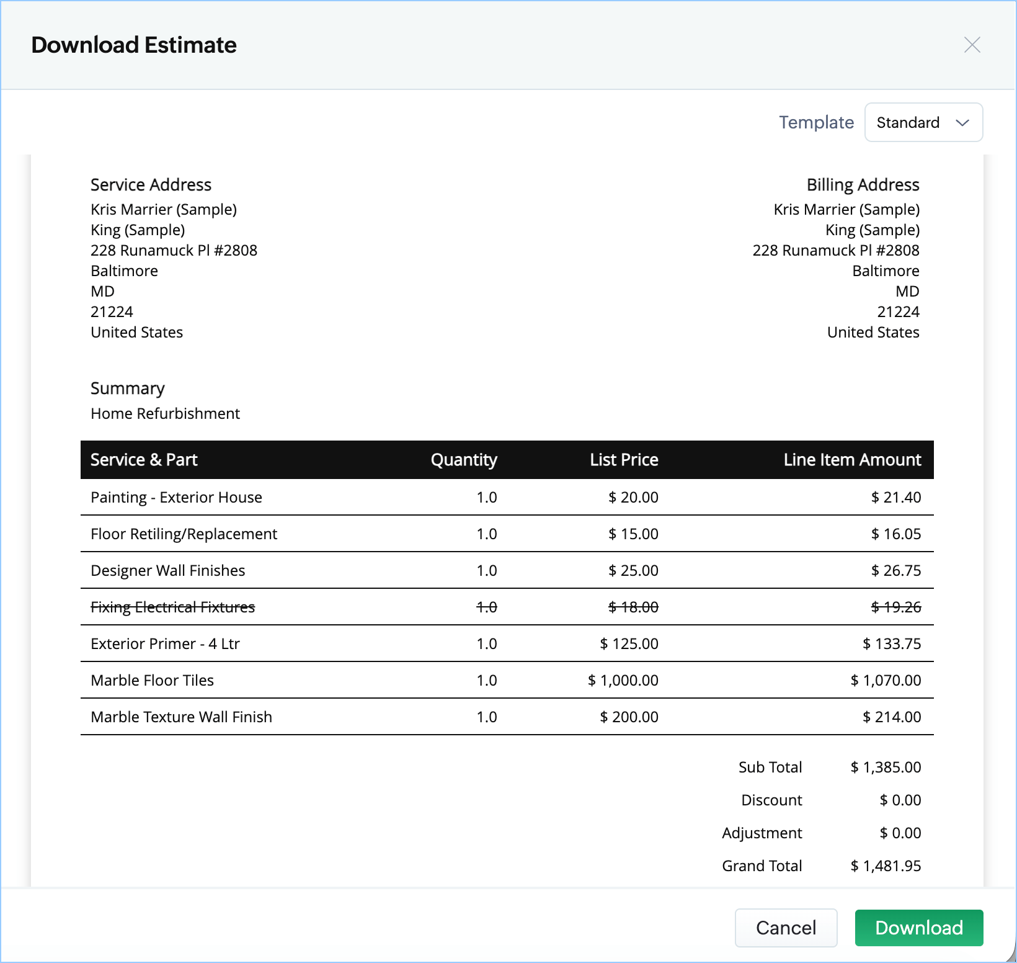Click the List Price column header
1017x963 pixels.
point(624,460)
